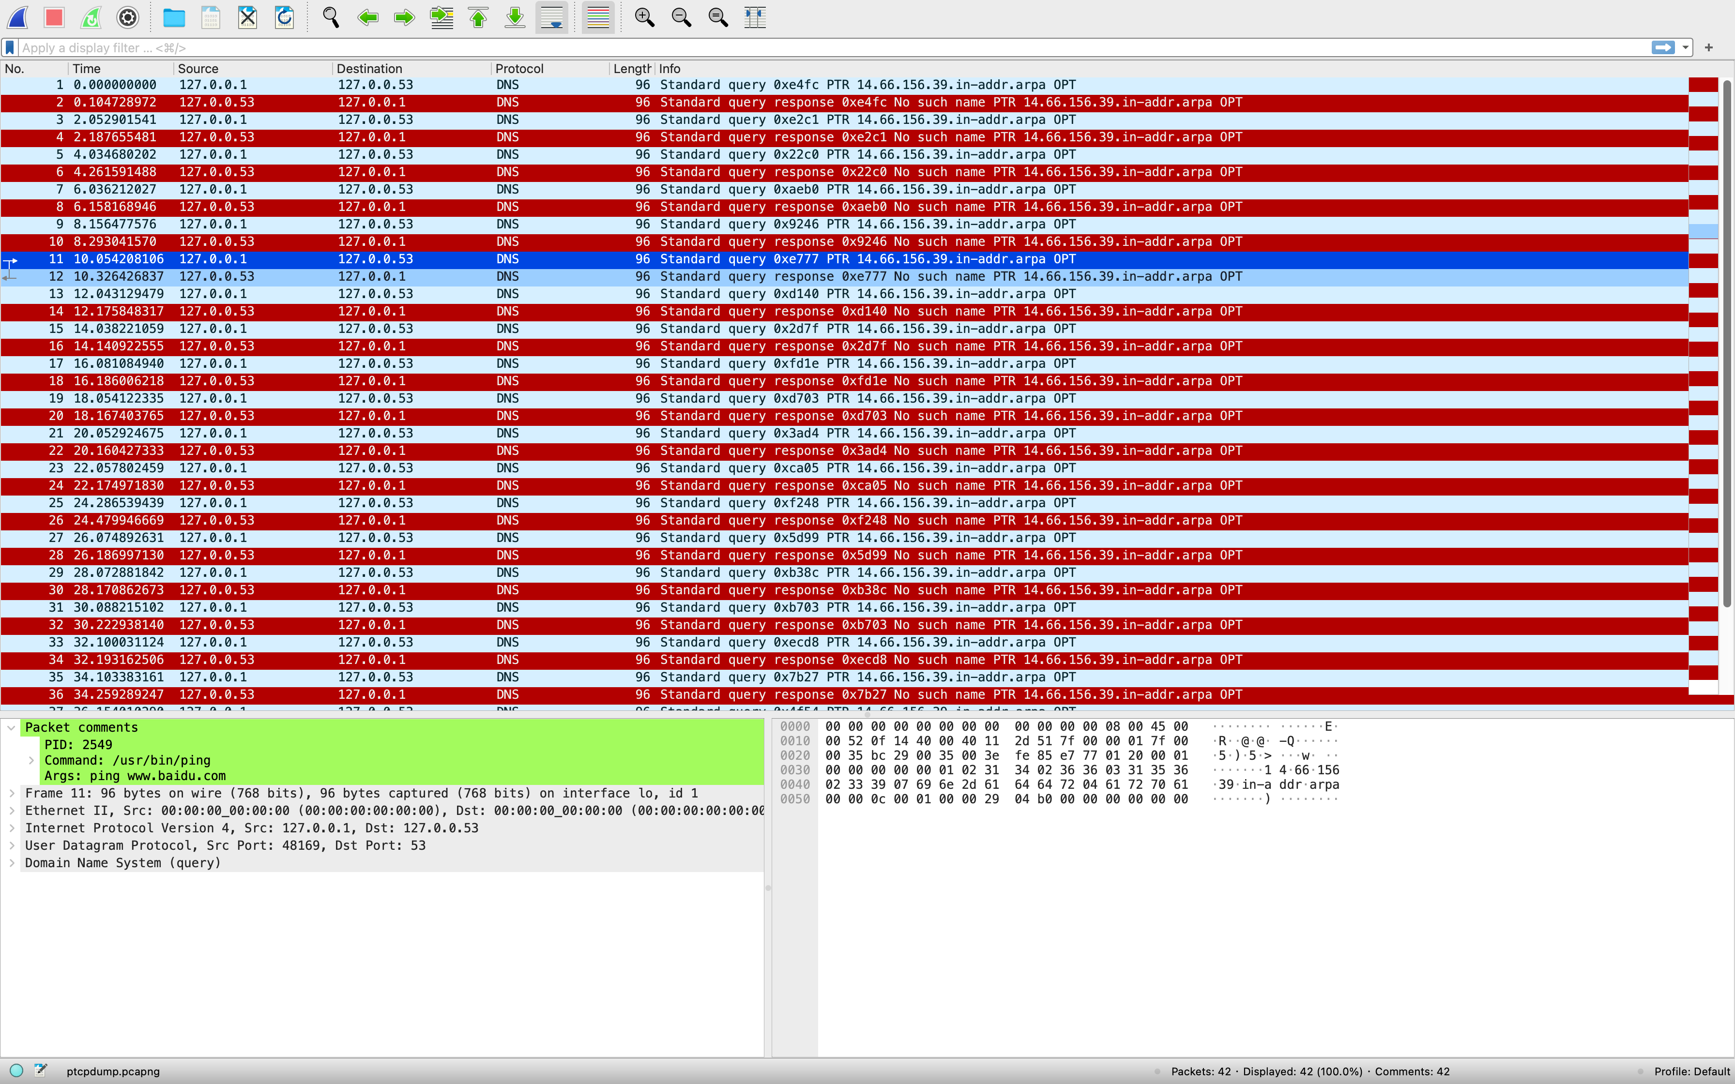Click the Protocol column header
The height and width of the screenshot is (1084, 1735).
pyautogui.click(x=519, y=69)
